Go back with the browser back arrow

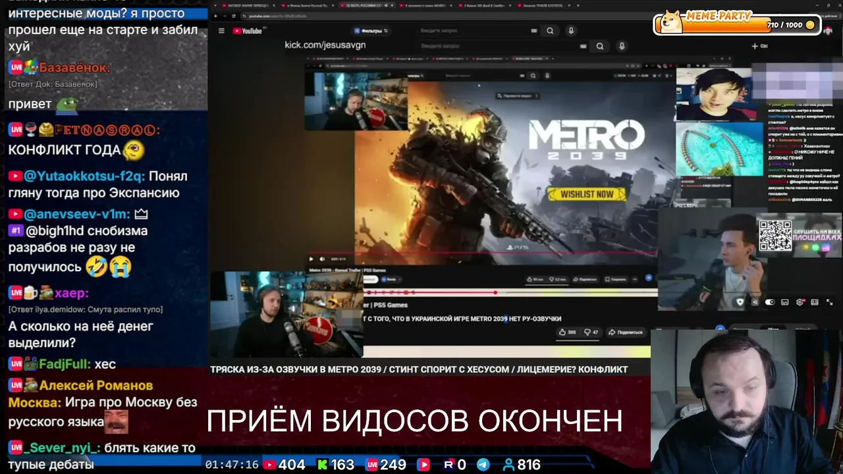[x=215, y=16]
